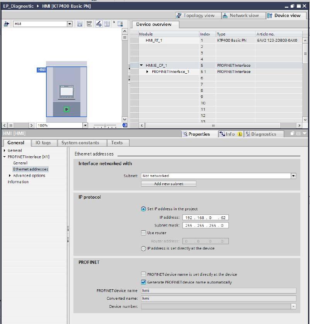Collapse the HMI.IE_CP_1 row
Viewport: 310px width, 324px height.
point(141,65)
